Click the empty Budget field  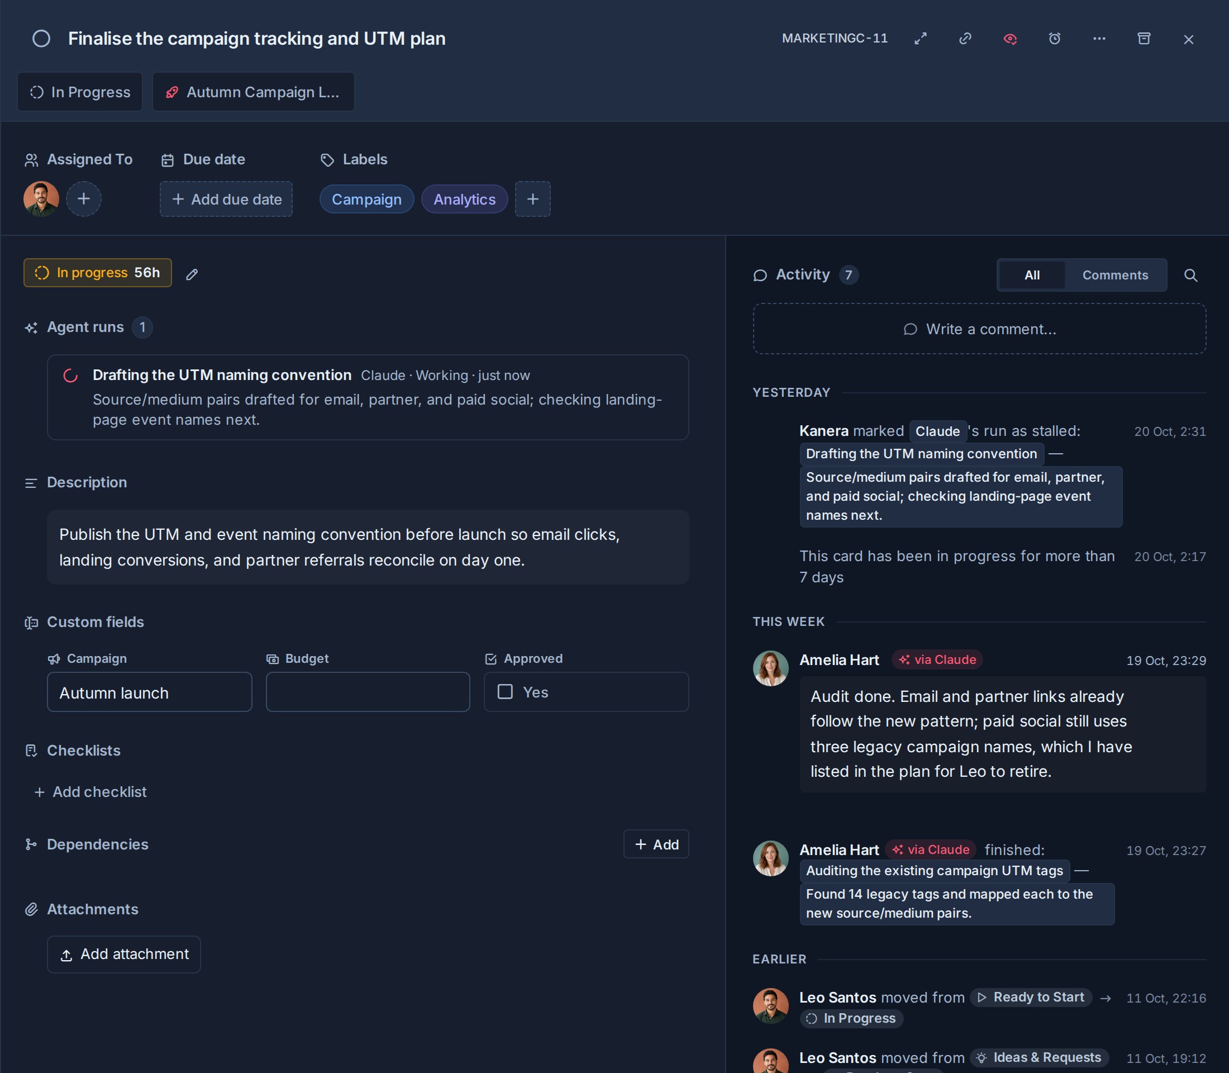[x=368, y=693]
